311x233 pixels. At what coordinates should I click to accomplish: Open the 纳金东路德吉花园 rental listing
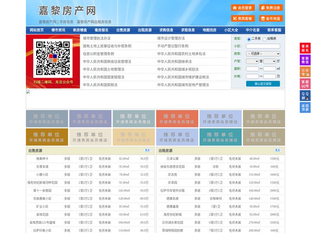pyautogui.click(x=172, y=167)
